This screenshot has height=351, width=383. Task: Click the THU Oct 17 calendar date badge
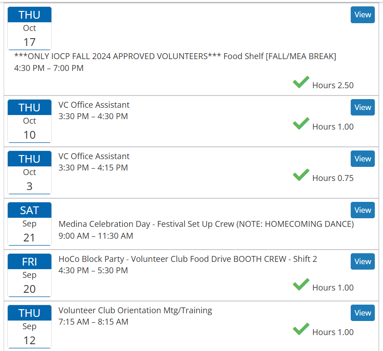pos(30,28)
